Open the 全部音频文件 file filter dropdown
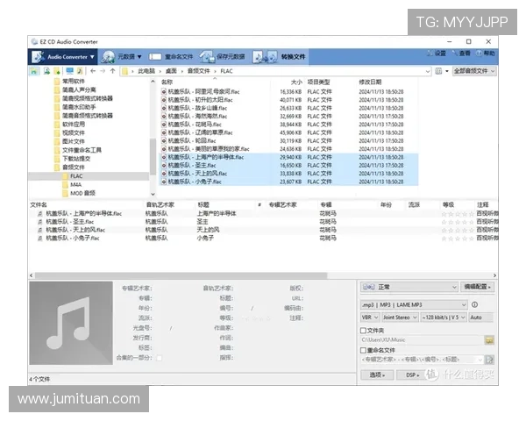 click(474, 71)
